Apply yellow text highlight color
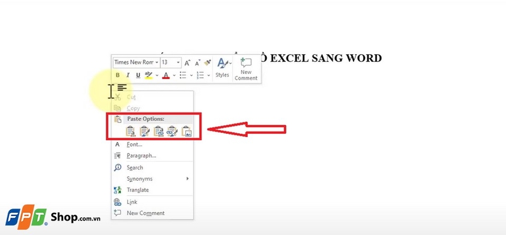 [x=149, y=75]
